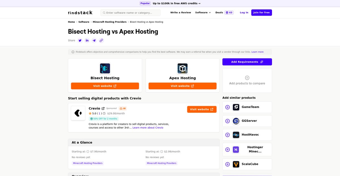Open the Software dropdown menu
Viewport: 340px width, 176px height.
pyautogui.click(x=203, y=12)
